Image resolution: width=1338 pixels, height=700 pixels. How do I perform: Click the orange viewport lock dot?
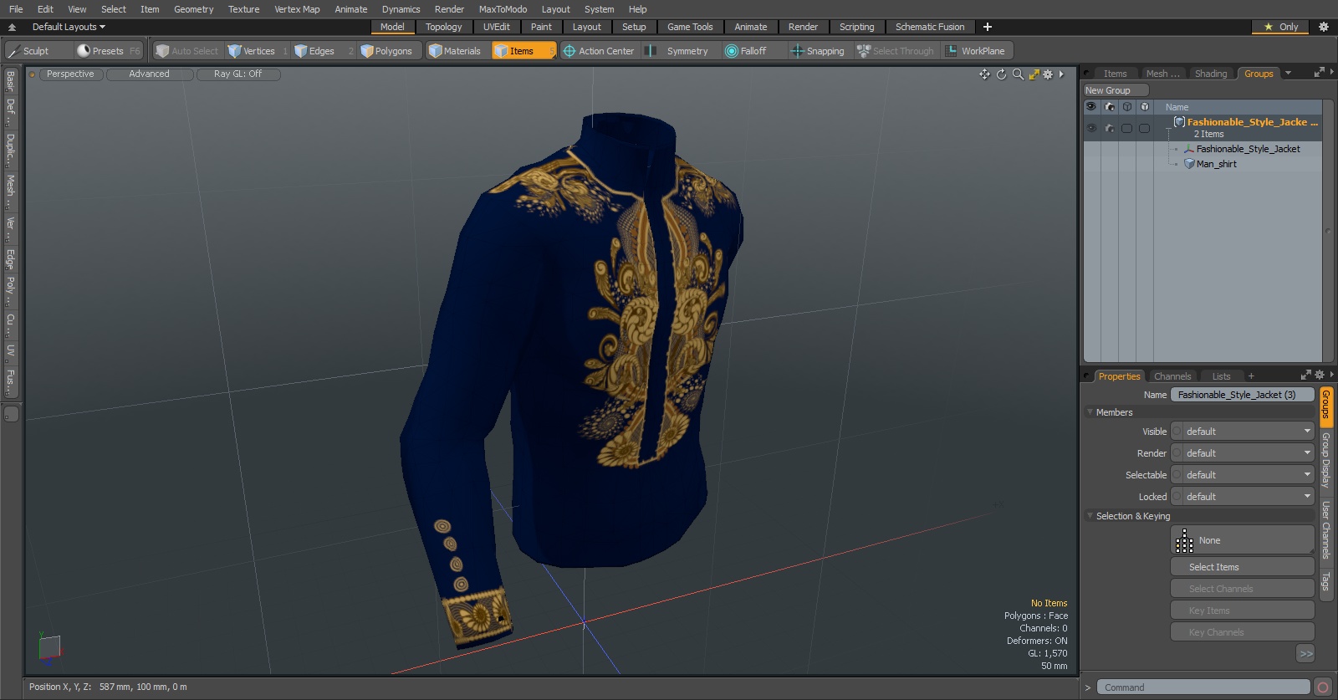point(32,74)
